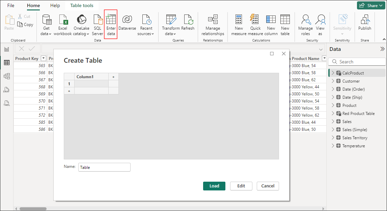Expand the formula bar dropdown
This screenshot has width=387, height=211.
[321, 49]
